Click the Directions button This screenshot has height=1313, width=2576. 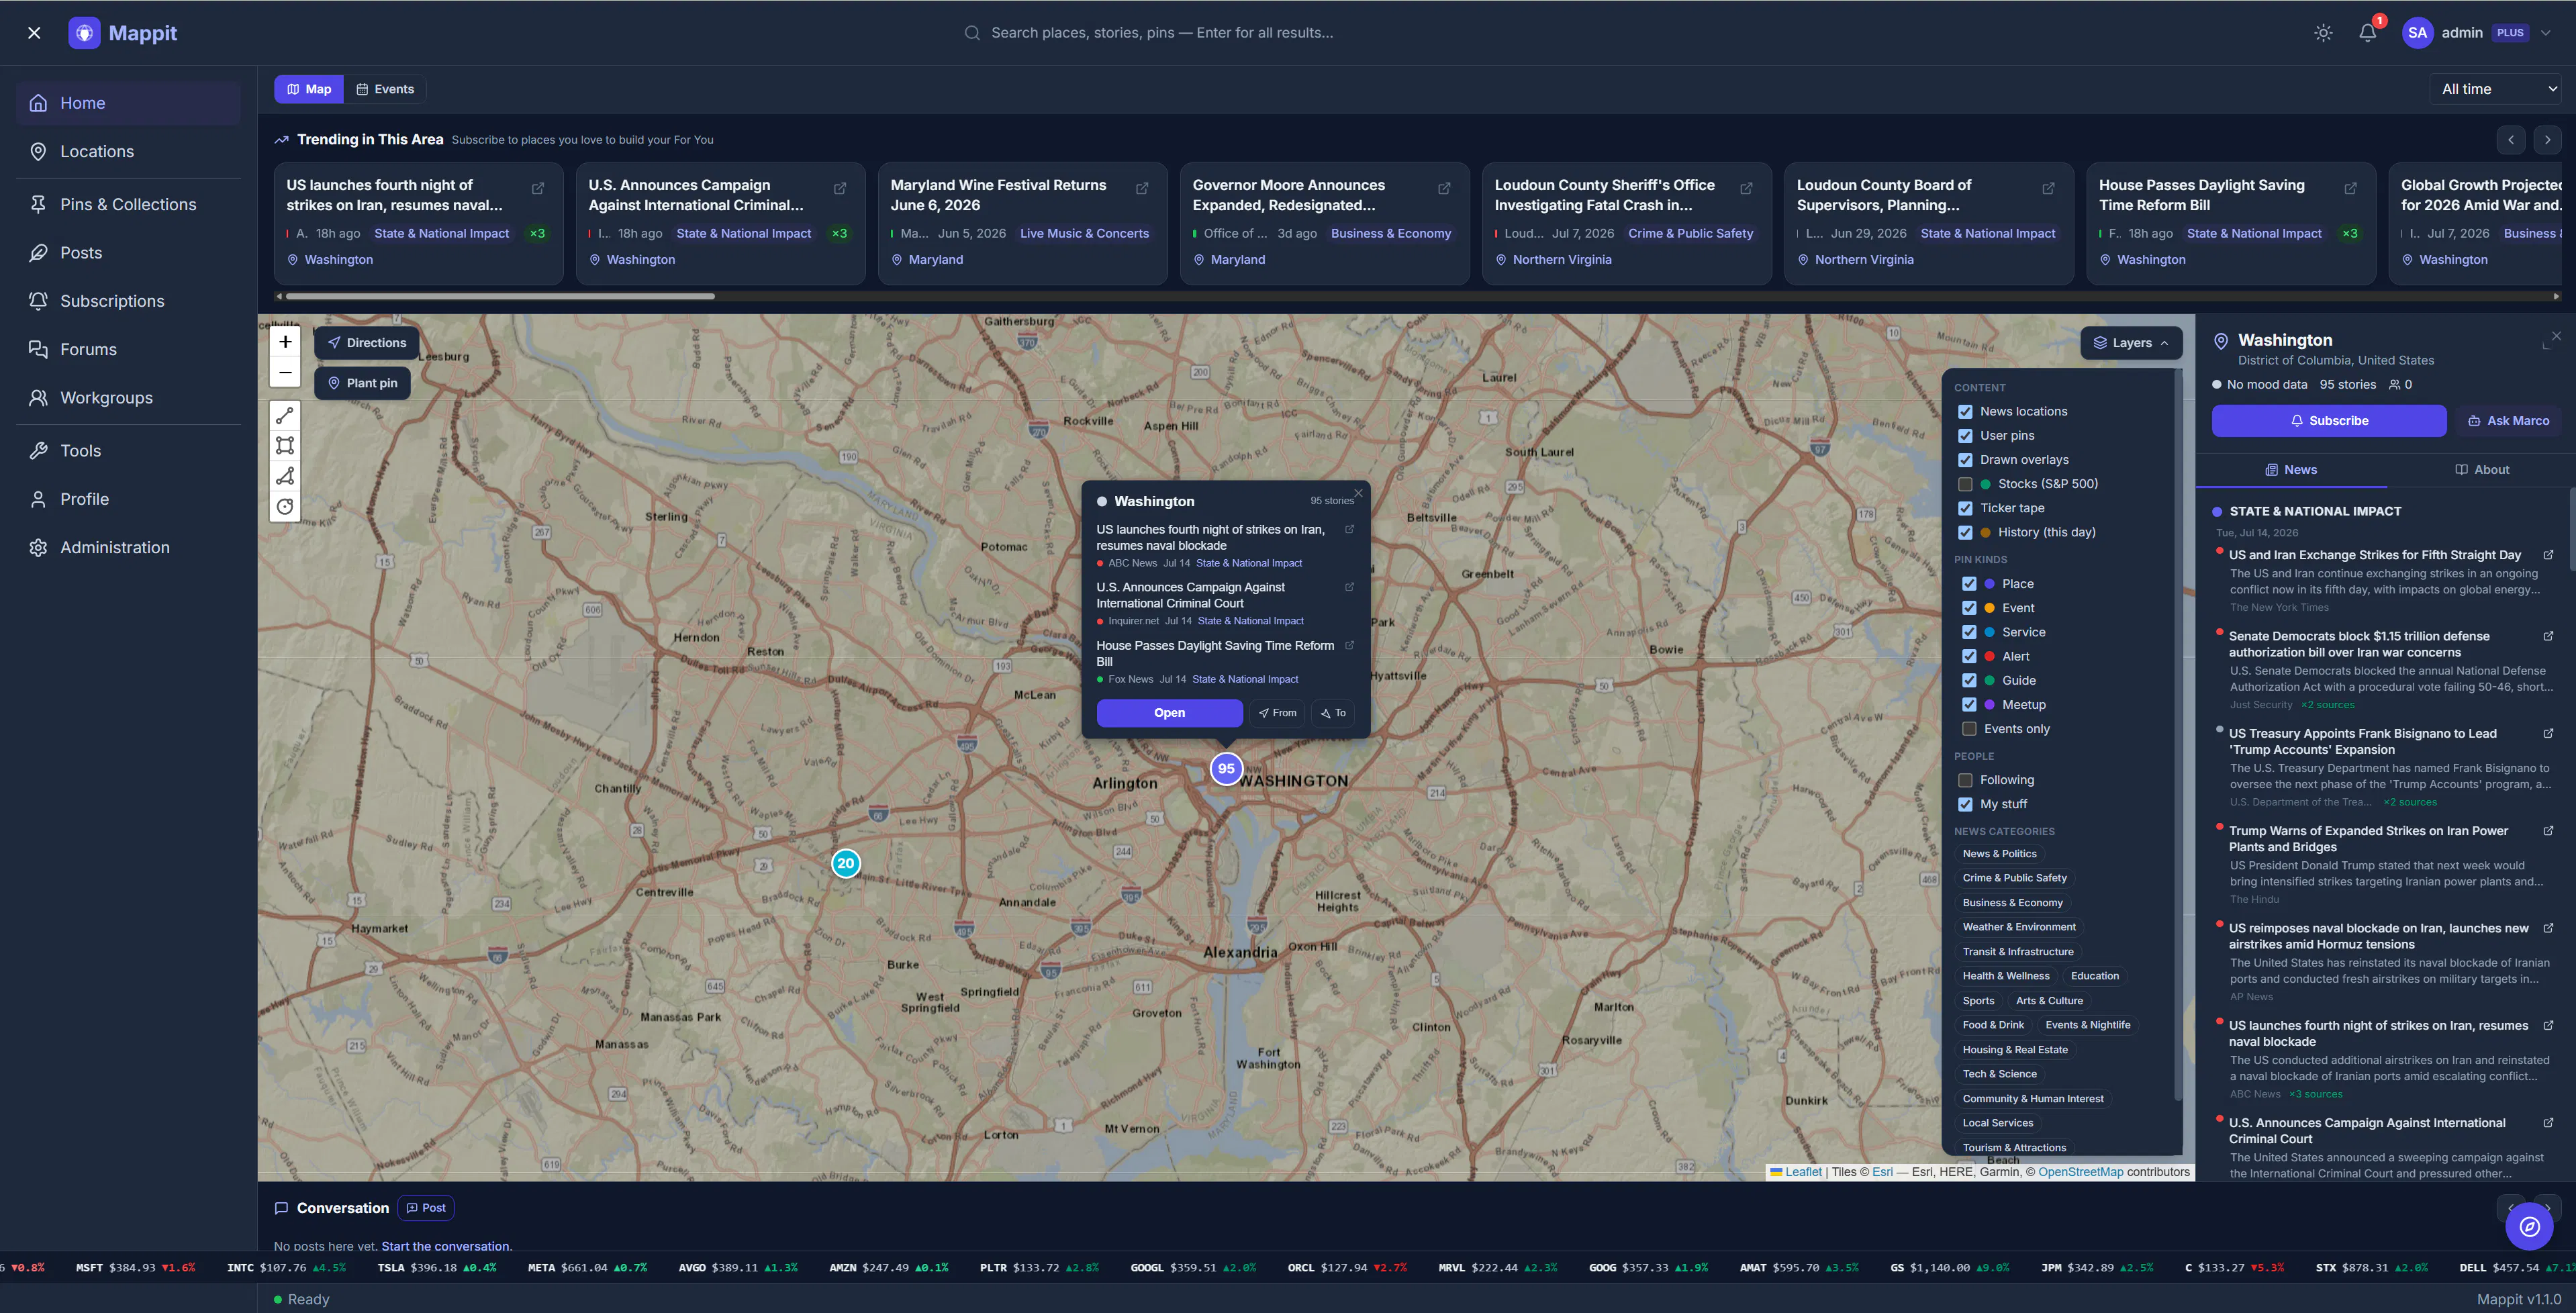pyautogui.click(x=367, y=343)
